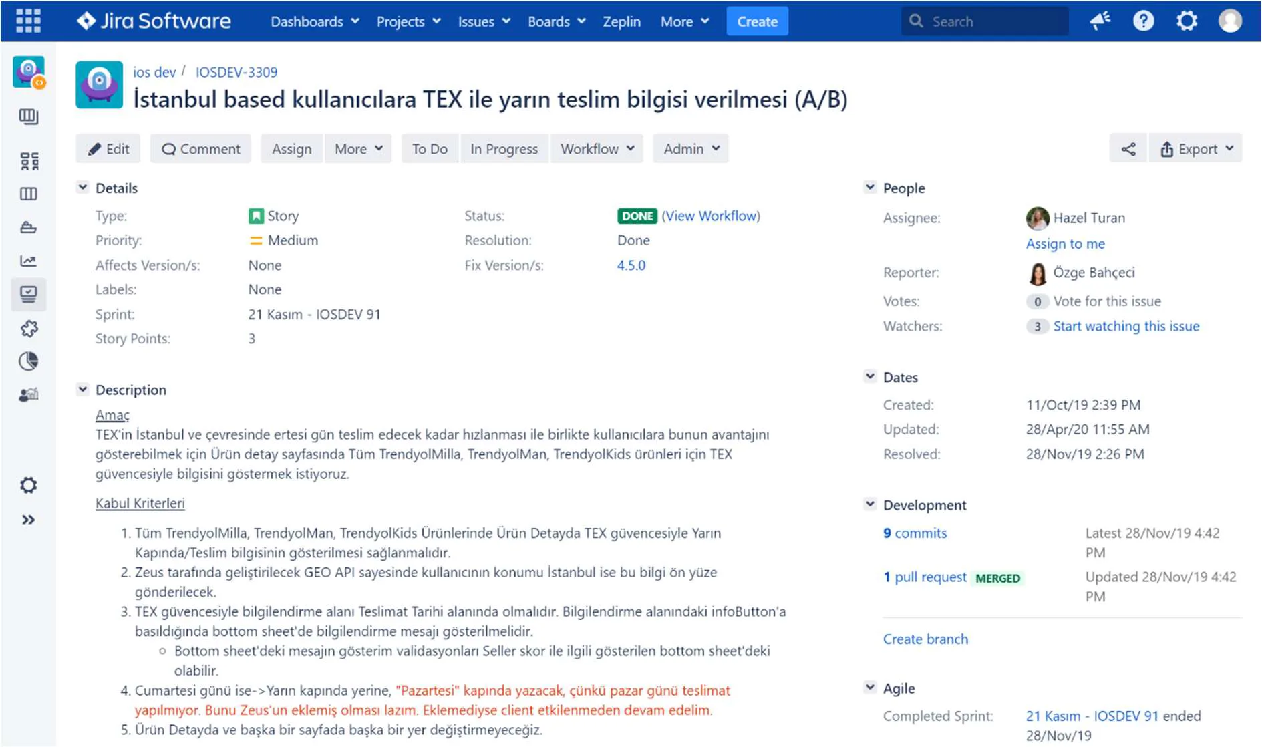Click the ios dev project avatar in sidebar
Screen dimensions: 1262x747
coord(28,72)
